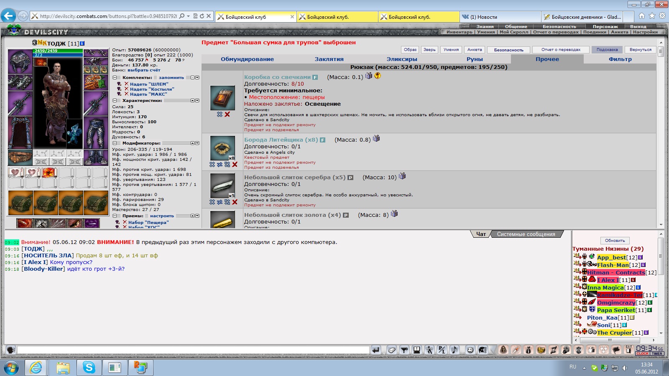This screenshot has width=669, height=376.
Task: Open Skype from Windows taskbar
Action: (89, 368)
